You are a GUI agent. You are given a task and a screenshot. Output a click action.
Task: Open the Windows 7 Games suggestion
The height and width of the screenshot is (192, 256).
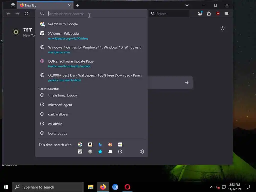coord(91,50)
